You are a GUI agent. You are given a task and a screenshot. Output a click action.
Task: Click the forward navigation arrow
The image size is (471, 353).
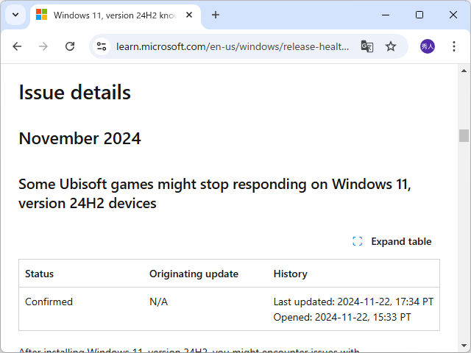[43, 46]
